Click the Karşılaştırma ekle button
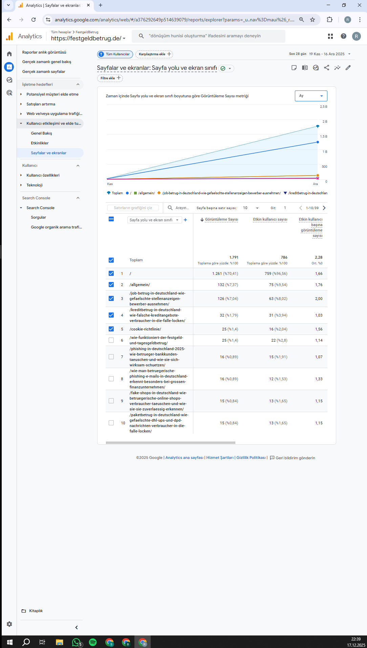Screen dimensions: 367x648 (154, 54)
